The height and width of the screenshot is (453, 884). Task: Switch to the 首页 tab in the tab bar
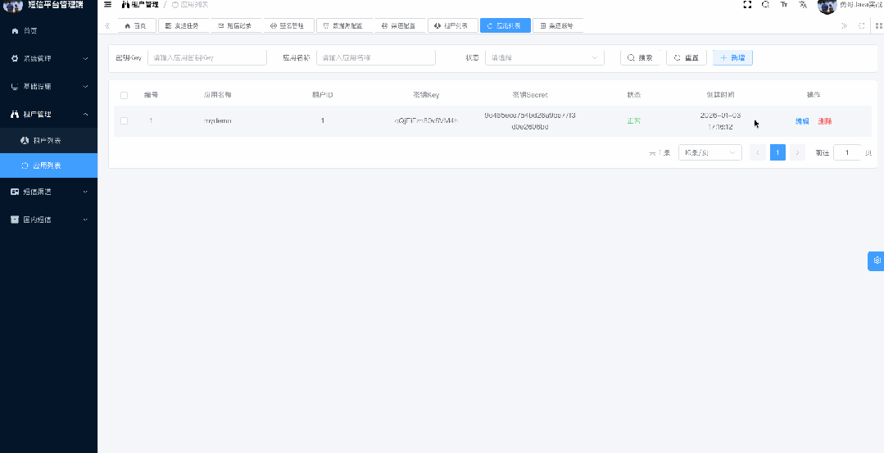point(137,25)
